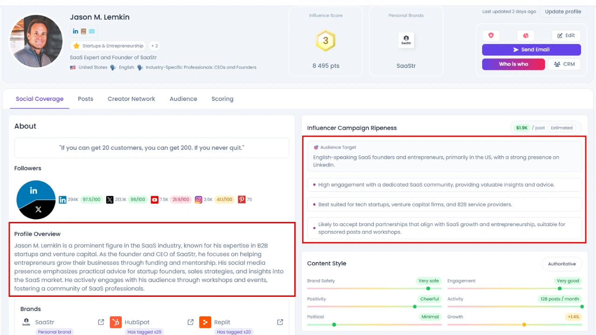Click the '$1.9K' per post price badge
This screenshot has width=596, height=335.
tap(521, 127)
